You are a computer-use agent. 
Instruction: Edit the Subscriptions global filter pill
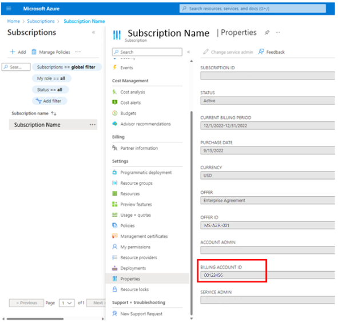pyautogui.click(x=66, y=67)
